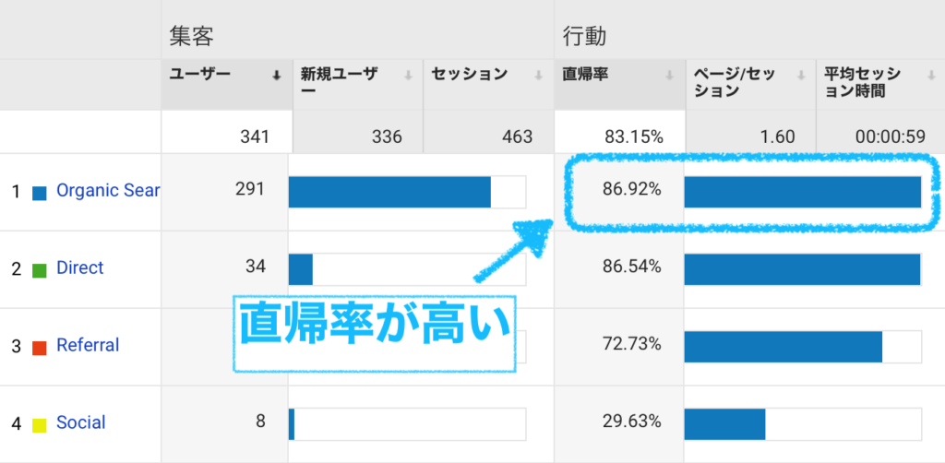
Task: Select the 集客 group header
Action: click(x=192, y=37)
